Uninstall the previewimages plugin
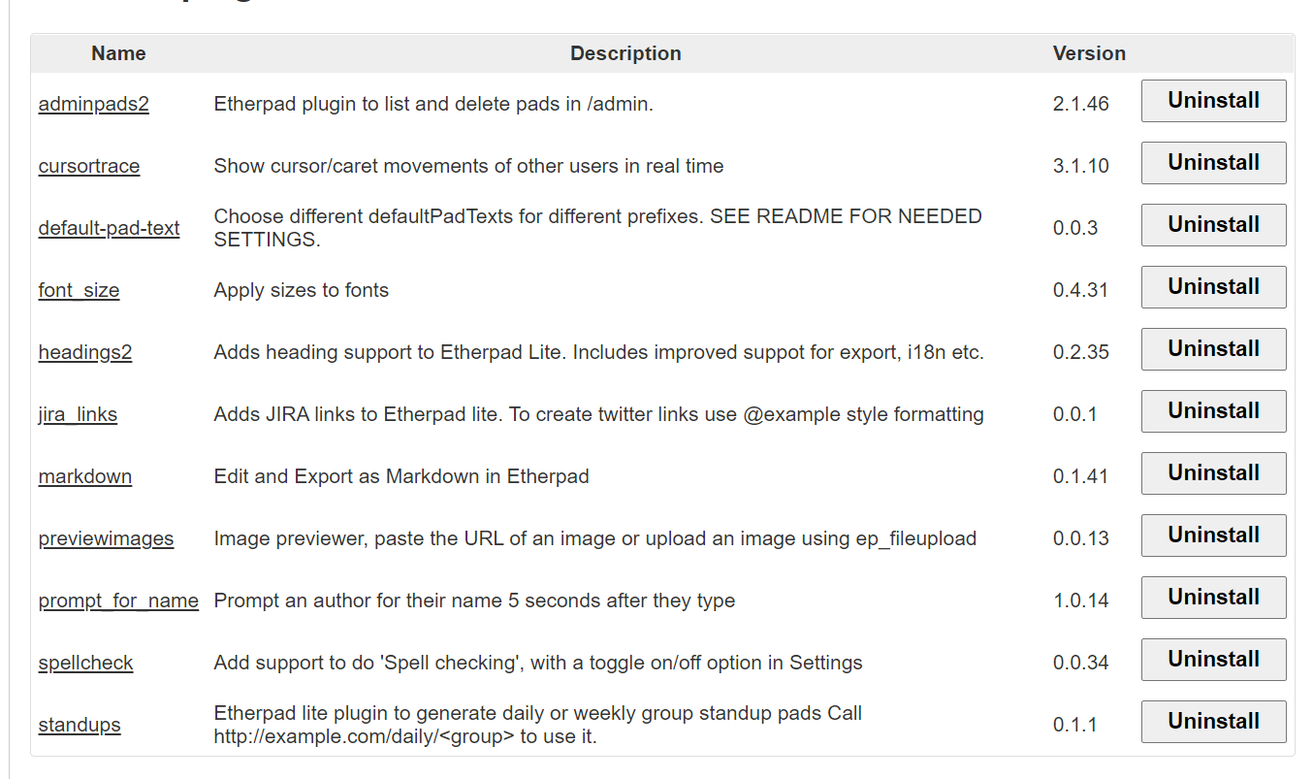 (x=1213, y=535)
